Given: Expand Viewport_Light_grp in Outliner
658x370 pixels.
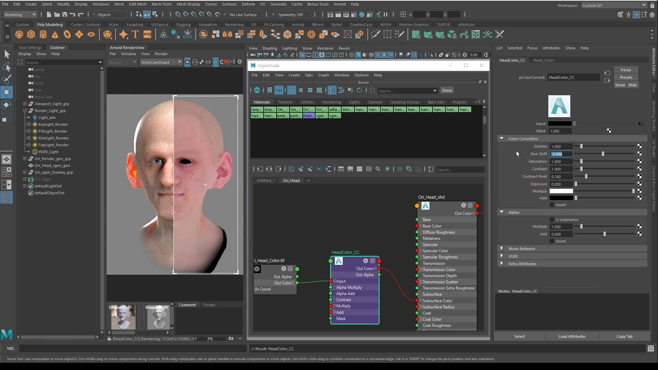Looking at the screenshot, I should coord(25,104).
